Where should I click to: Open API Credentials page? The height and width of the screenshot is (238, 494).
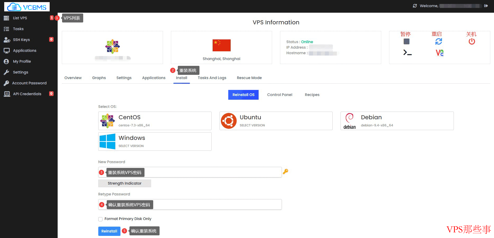pyautogui.click(x=27, y=94)
